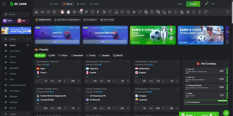The width and height of the screenshot is (233, 116).
Task: Open Lautaro Martinez anytime goalscorer boost card
Action: [x=105, y=35]
